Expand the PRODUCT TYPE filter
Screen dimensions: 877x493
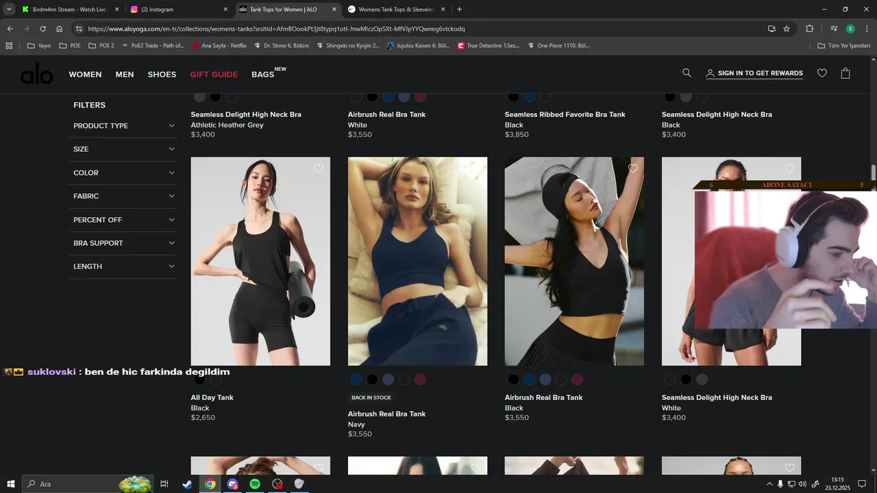[x=124, y=126]
